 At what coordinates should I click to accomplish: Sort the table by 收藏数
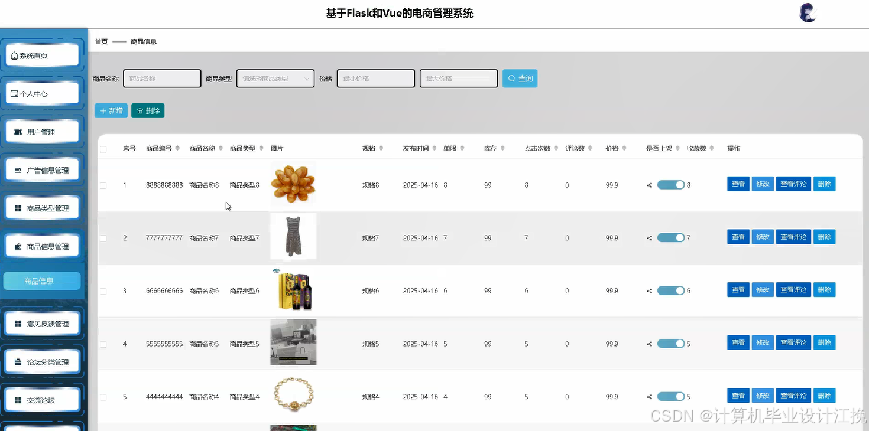click(x=712, y=148)
